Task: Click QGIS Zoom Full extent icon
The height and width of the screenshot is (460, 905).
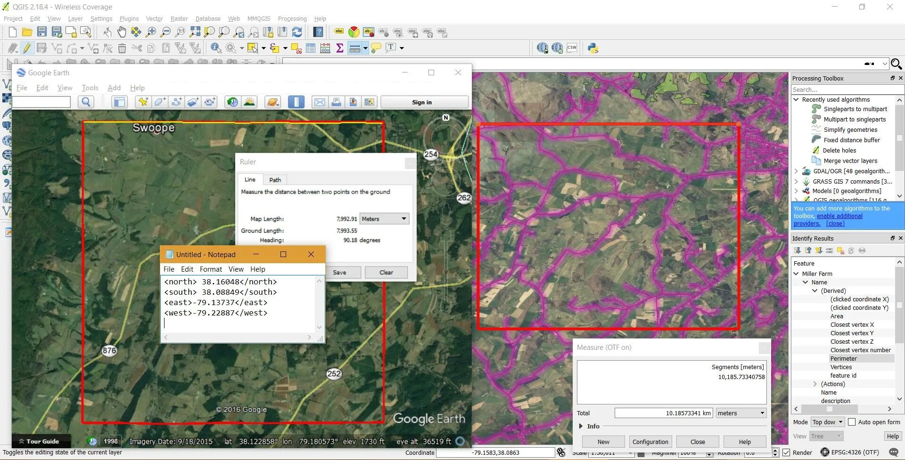Action: pos(195,32)
